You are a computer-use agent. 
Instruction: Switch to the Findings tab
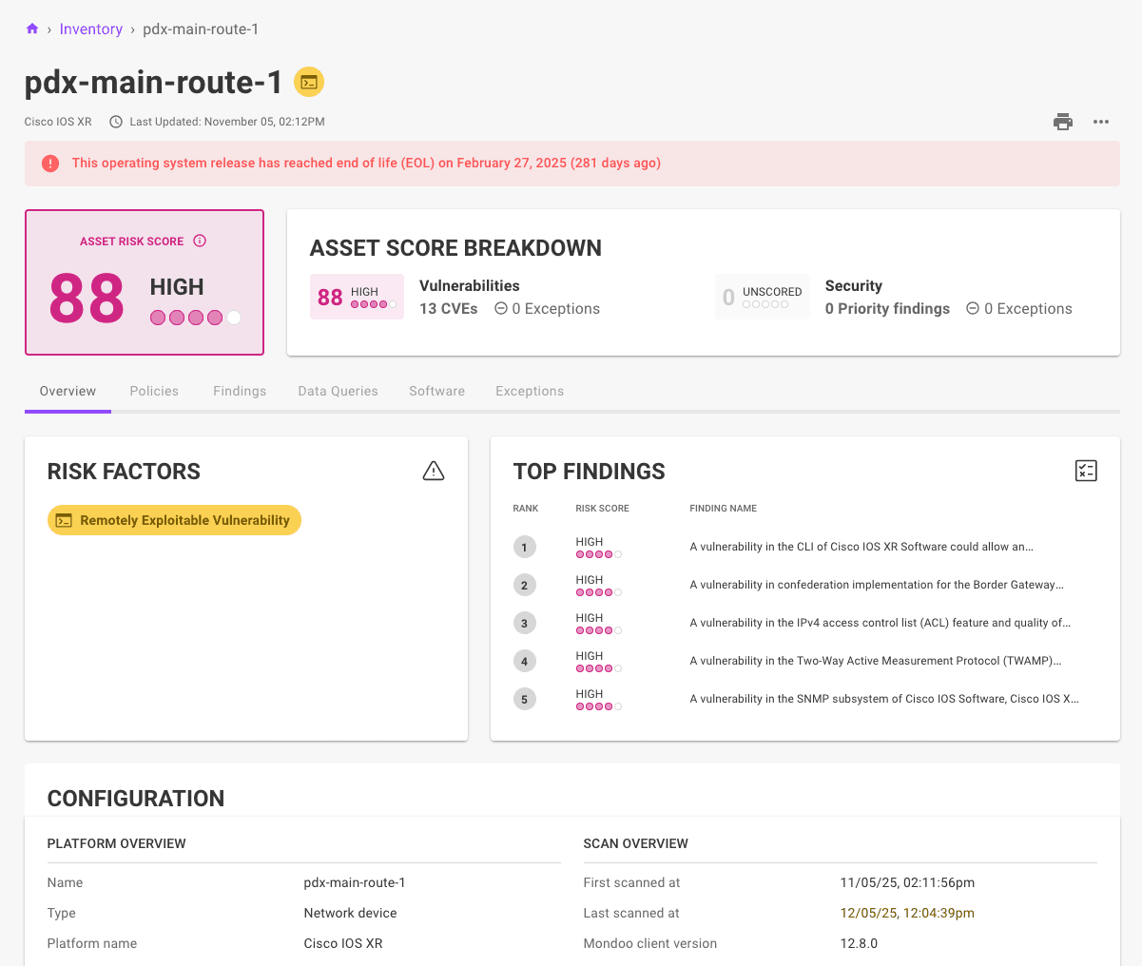[240, 392]
